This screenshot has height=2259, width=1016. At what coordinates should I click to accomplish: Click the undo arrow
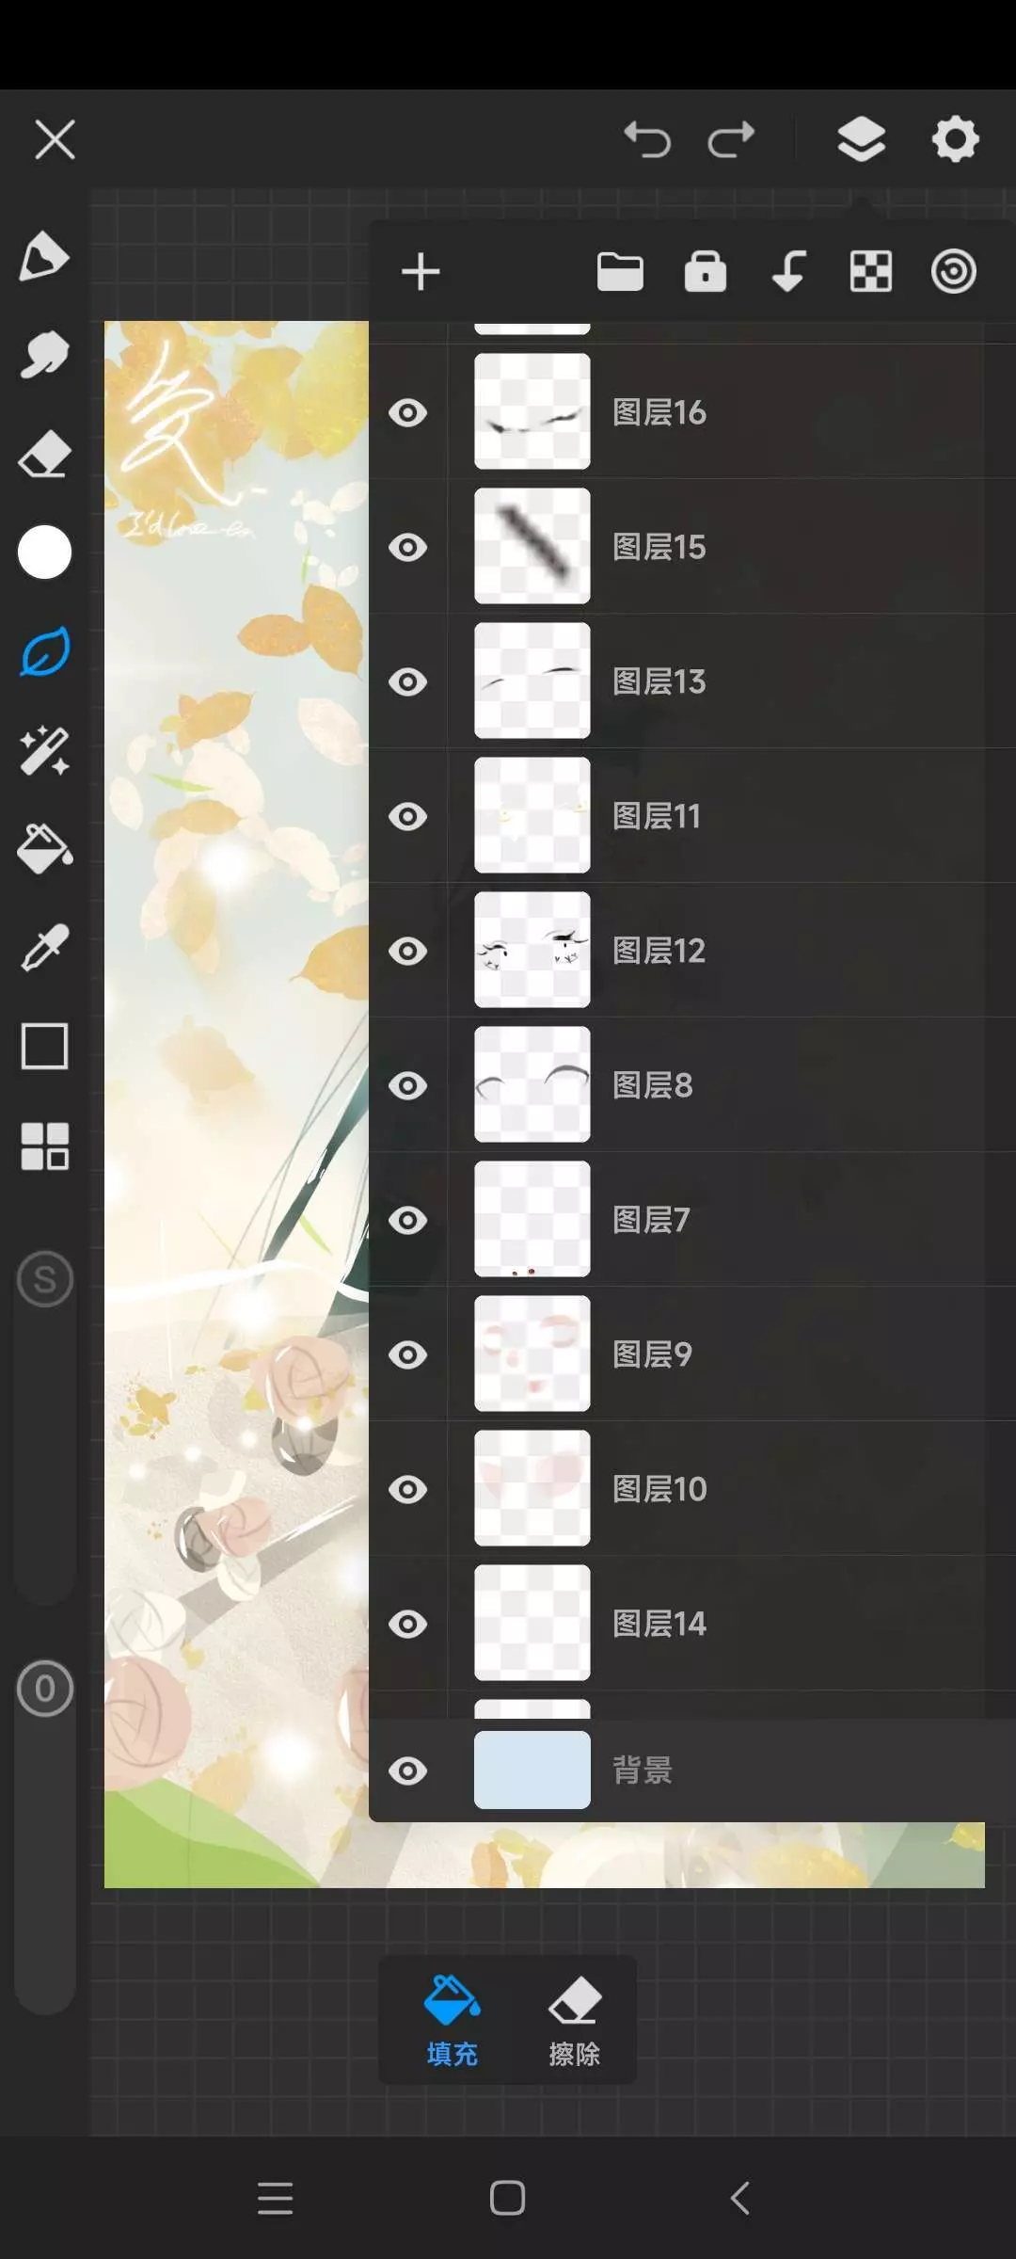(x=647, y=140)
